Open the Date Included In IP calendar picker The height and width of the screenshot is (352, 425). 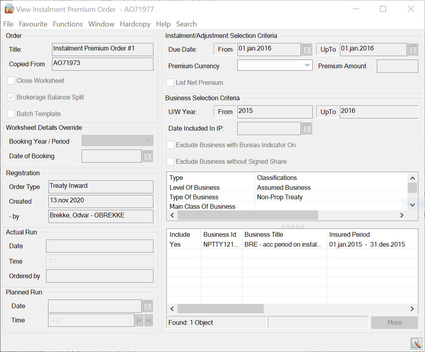click(306, 128)
